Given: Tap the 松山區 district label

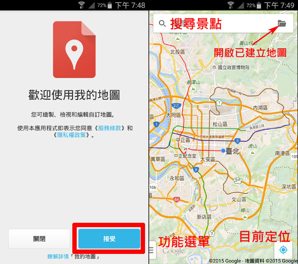Looking at the screenshot, I should coord(220,125).
